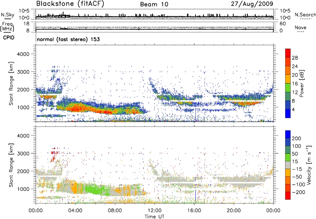This screenshot has width=316, height=219.
Task: Click the 24 label on Power colorbar
Action: click(295, 66)
